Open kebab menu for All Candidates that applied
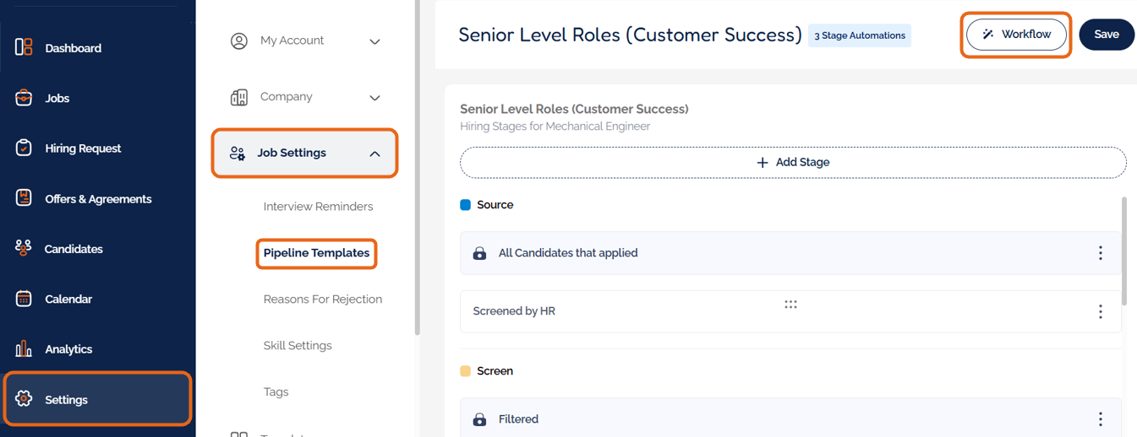Image resolution: width=1137 pixels, height=437 pixels. (x=1100, y=253)
